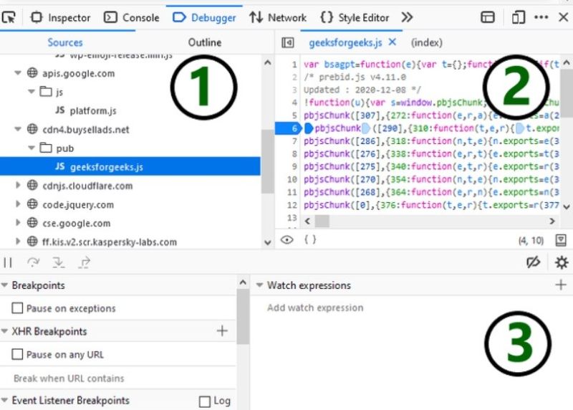The width and height of the screenshot is (573, 410).
Task: Activate the element picker tool
Action: [x=9, y=17]
